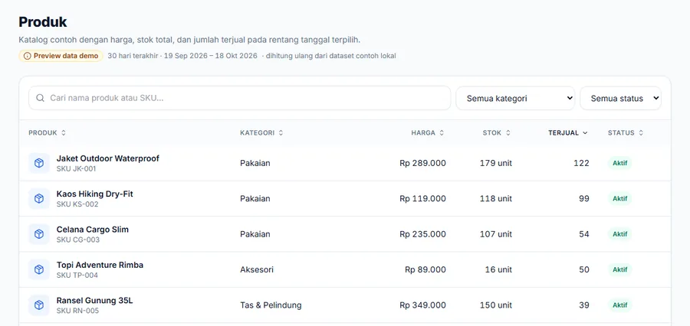Click the box icon for Topi Adventure Rimba
This screenshot has width=690, height=326.
point(39,270)
